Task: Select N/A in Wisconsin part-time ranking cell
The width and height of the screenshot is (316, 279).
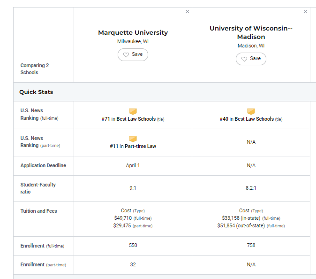Action: (251, 142)
